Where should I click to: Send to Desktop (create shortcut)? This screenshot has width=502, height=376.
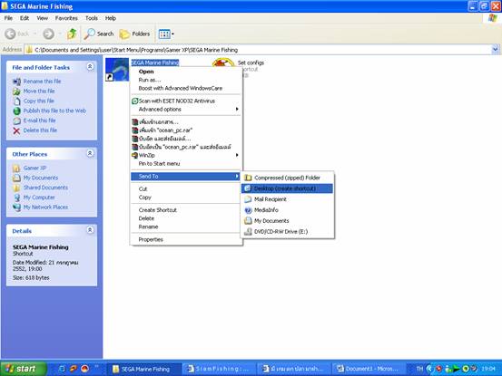point(288,188)
